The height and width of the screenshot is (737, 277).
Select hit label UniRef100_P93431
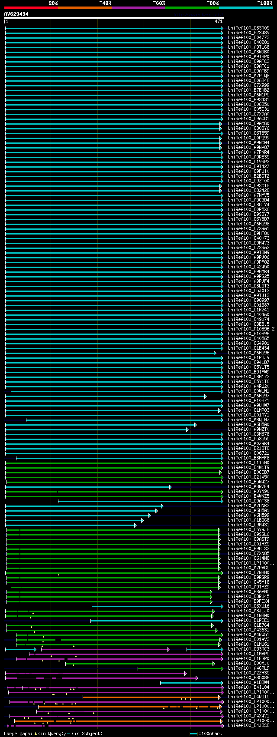(x=248, y=99)
